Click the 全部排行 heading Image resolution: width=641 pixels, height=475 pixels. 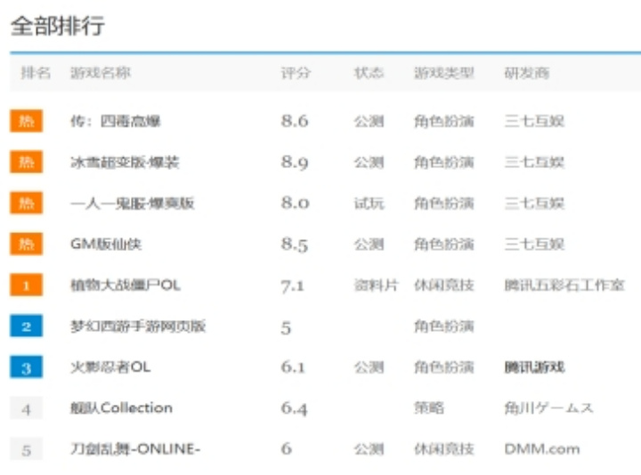coord(57,26)
